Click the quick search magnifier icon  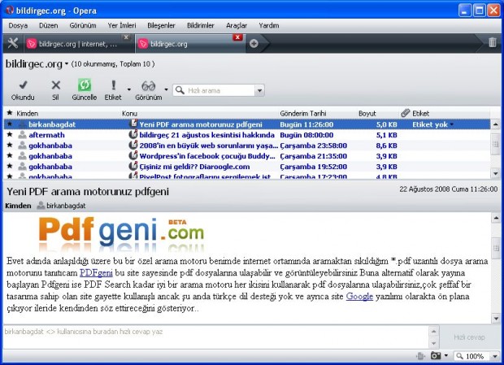[180, 90]
